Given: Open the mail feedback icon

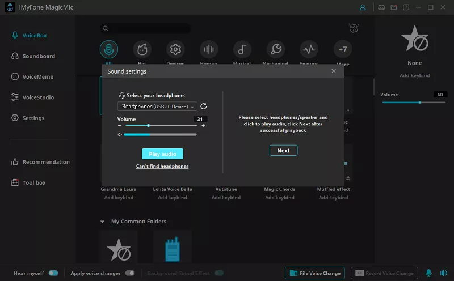Looking at the screenshot, I should 394,7.
